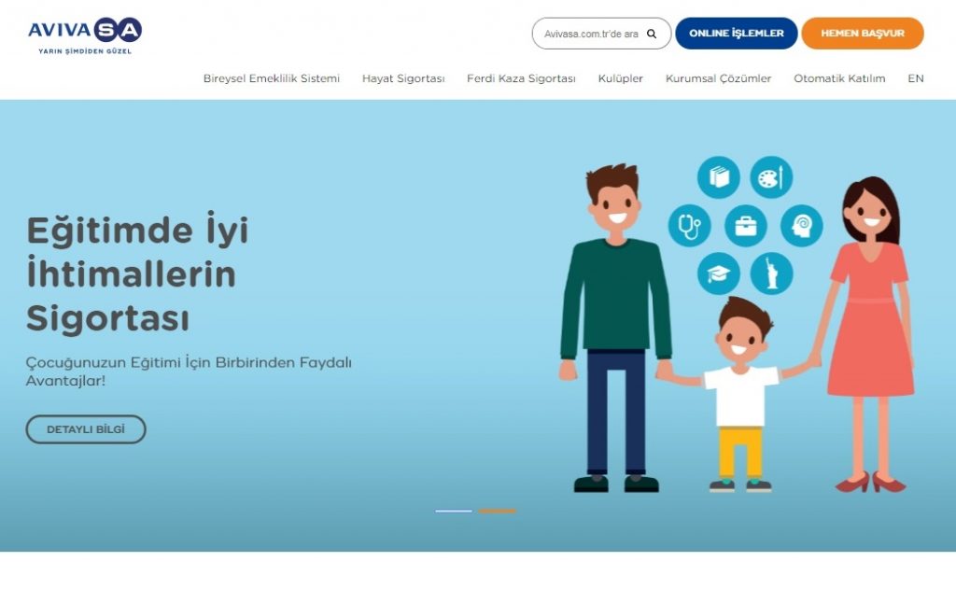
Task: Select the second orange carousel indicator
Action: pyautogui.click(x=497, y=511)
